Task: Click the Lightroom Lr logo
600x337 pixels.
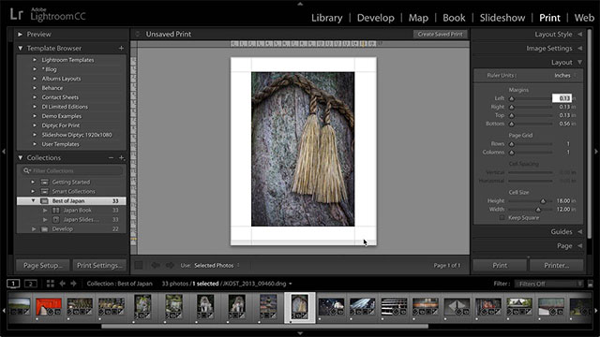Action: click(x=17, y=14)
